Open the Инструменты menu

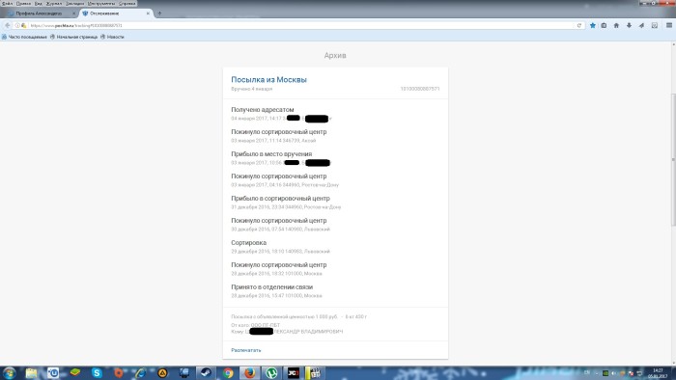point(101,4)
